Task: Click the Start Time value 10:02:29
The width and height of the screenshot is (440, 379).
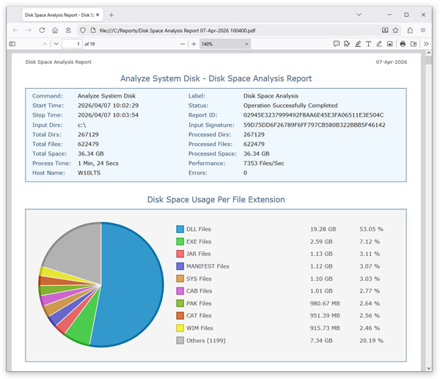Action: pos(108,106)
